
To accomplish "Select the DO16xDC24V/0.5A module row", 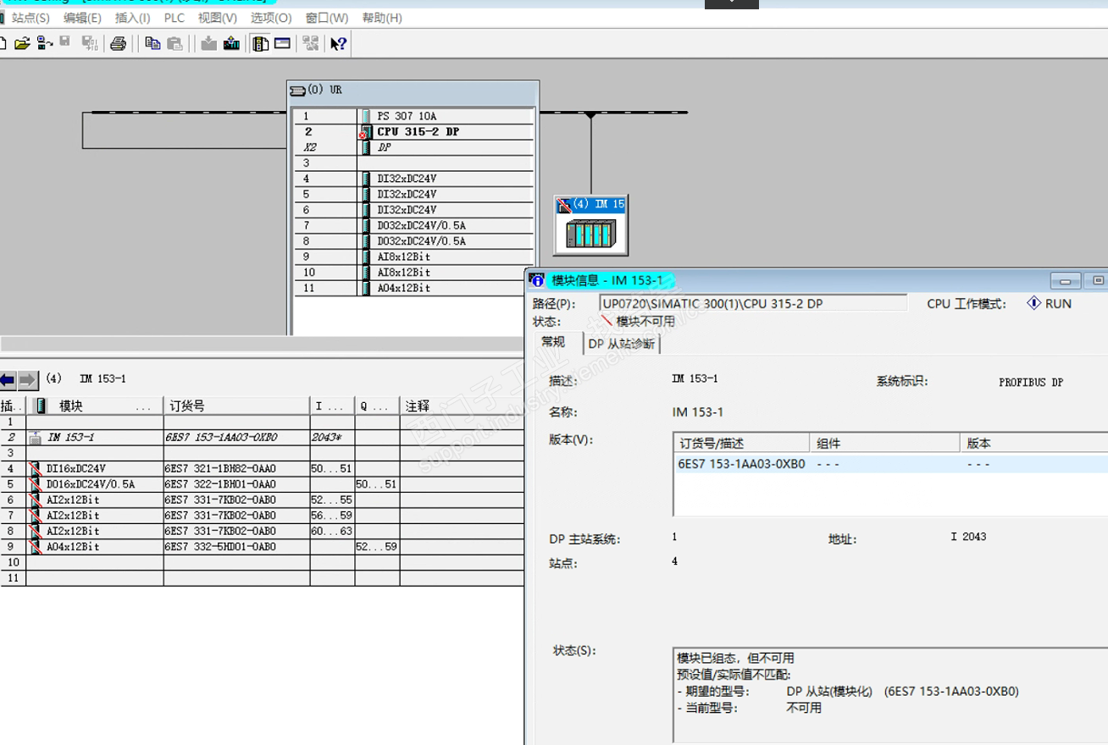I will tap(262, 484).
